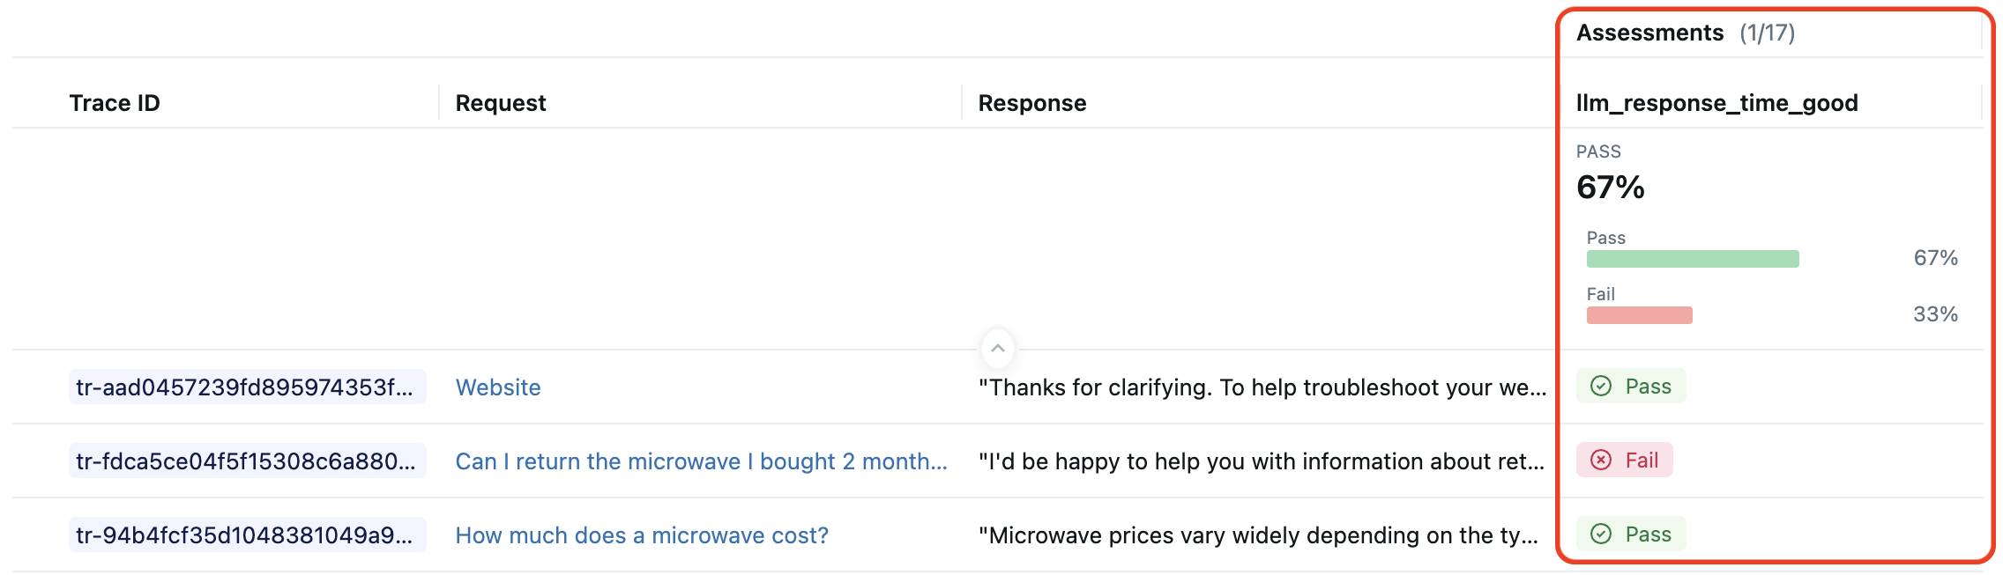The height and width of the screenshot is (575, 2003).
Task: Click trace ID tr-94b4fcf35d1048381049a9
Action: pos(247,535)
